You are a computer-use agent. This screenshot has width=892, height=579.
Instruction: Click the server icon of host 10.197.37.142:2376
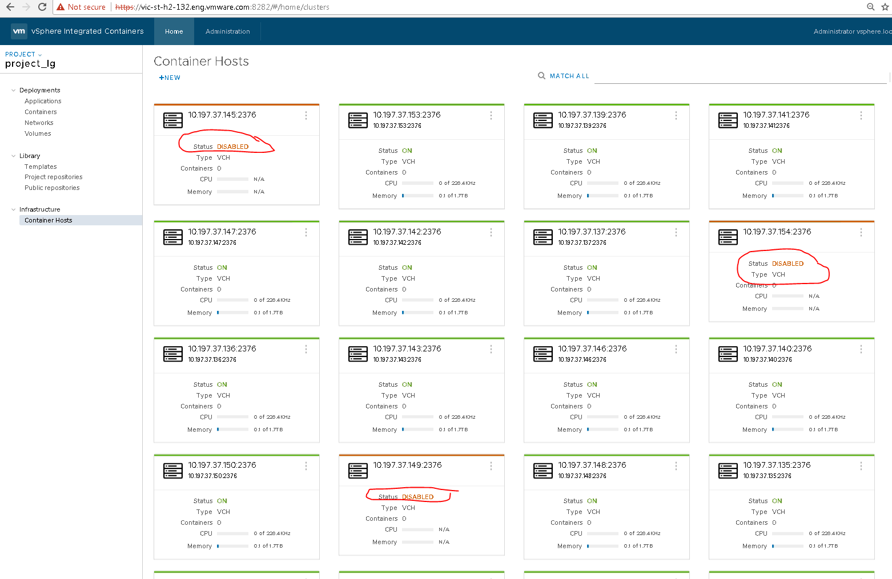358,237
